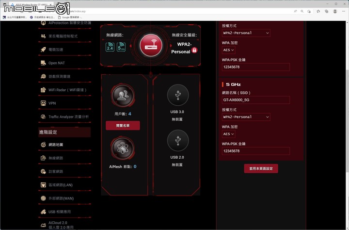
Task: Click the AiMesh node icon
Action: point(123,148)
